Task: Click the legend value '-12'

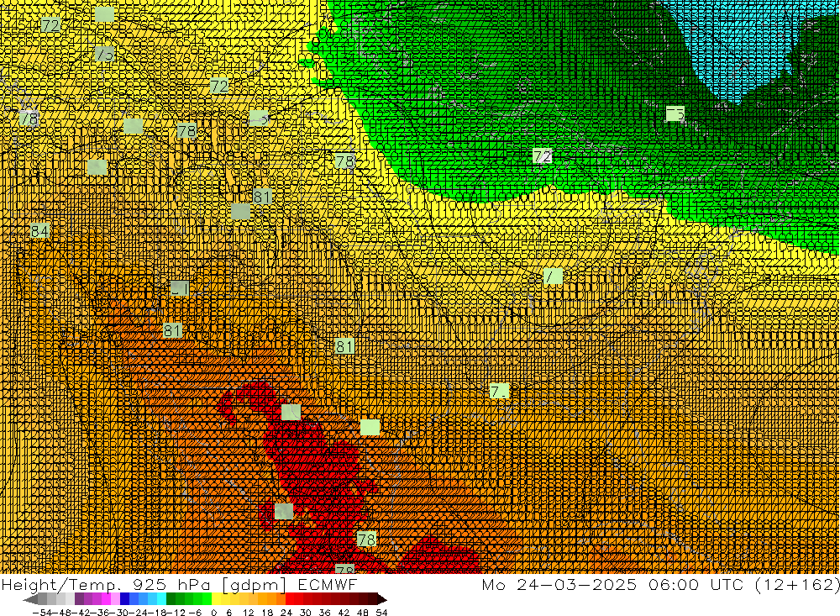Action: [176, 613]
